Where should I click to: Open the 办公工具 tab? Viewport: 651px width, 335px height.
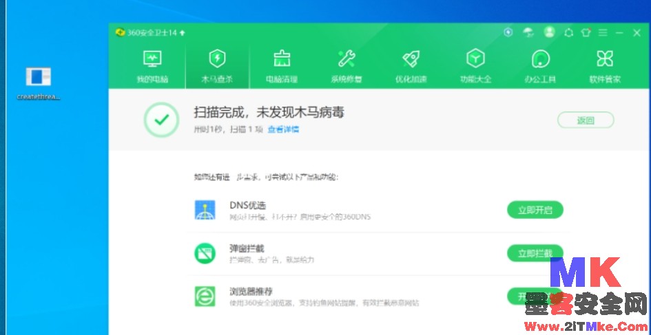tap(540, 66)
